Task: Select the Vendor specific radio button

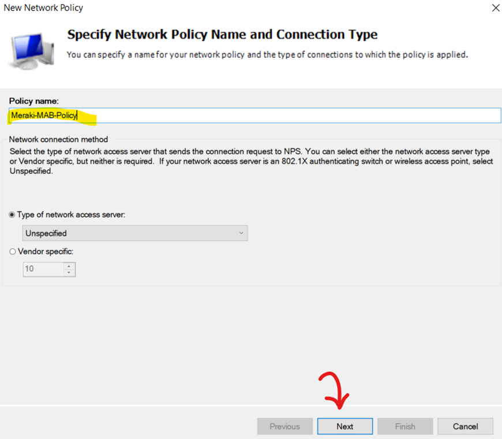Action: 13,251
